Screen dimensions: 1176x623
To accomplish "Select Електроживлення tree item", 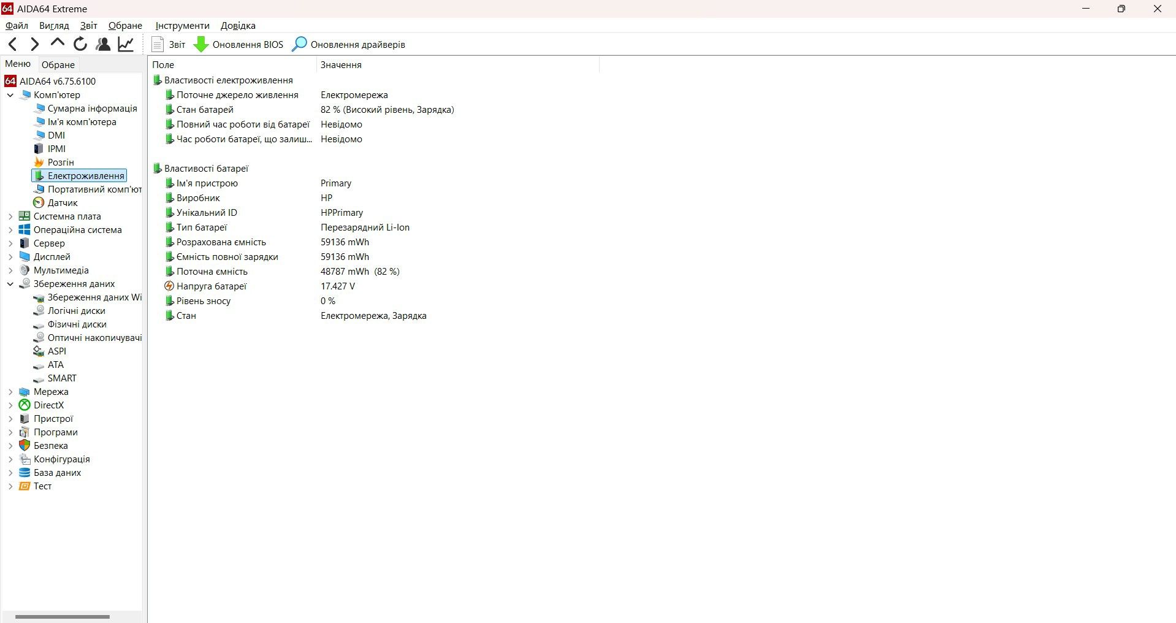I will 86,176.
